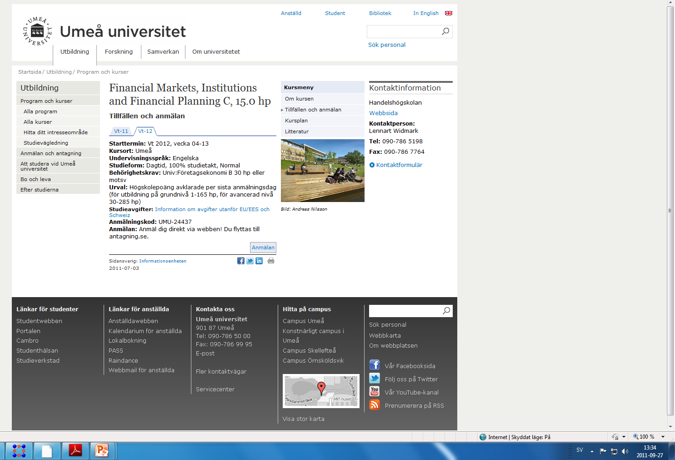Select Om kursen in Kursmeny
The image size is (675, 460).
tap(323, 99)
